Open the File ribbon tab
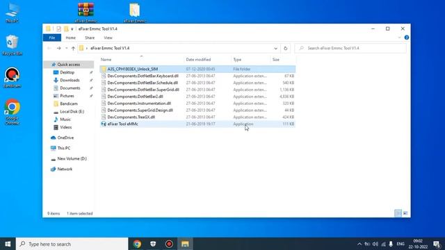Image resolution: width=445 pixels, height=250 pixels. pos(52,37)
